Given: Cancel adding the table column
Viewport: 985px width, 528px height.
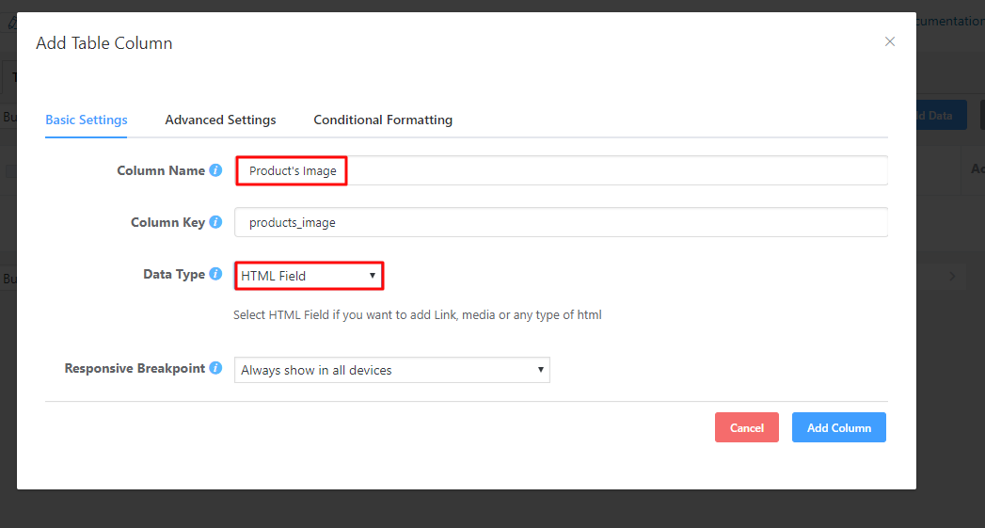Looking at the screenshot, I should click(x=746, y=427).
